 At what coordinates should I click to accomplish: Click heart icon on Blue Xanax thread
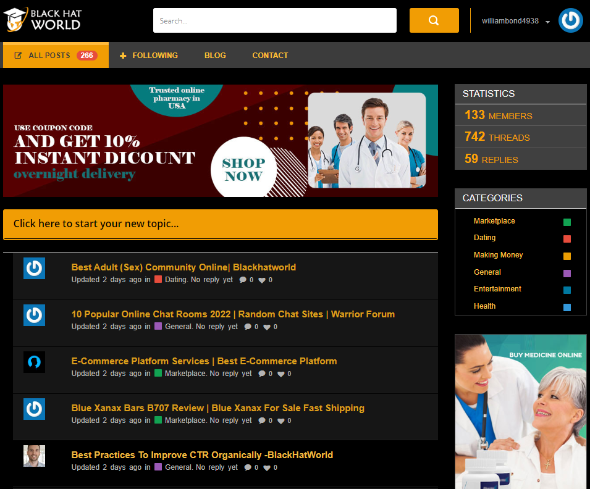pyautogui.click(x=280, y=421)
